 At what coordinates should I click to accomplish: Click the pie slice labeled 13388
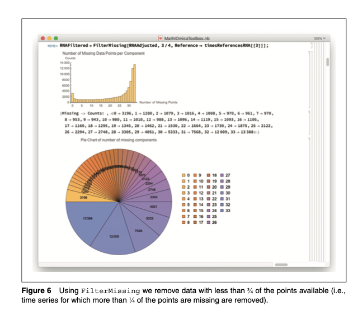pyautogui.click(x=88, y=218)
